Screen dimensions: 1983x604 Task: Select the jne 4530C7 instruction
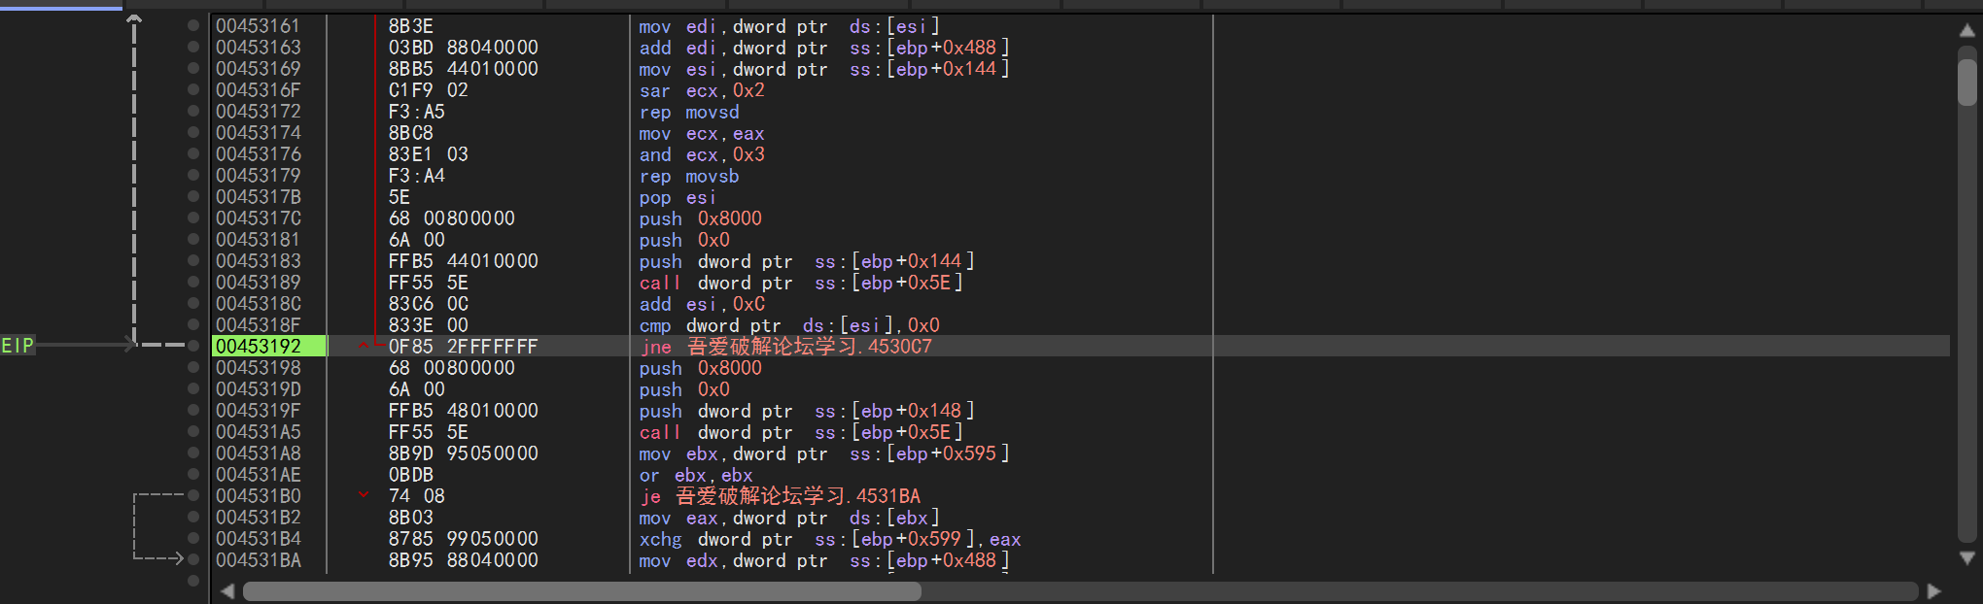[x=785, y=347]
